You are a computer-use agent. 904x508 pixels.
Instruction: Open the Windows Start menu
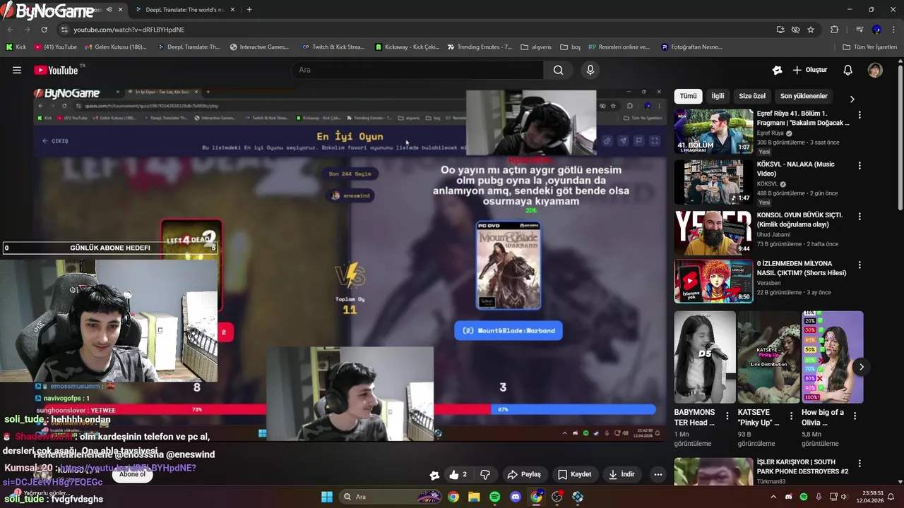327,497
